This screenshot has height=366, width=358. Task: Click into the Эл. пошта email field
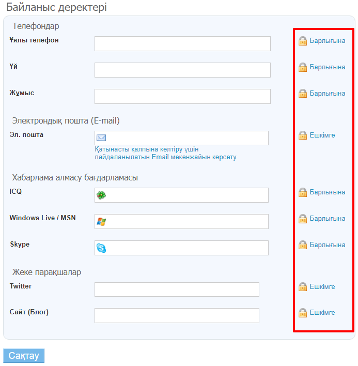pos(187,138)
